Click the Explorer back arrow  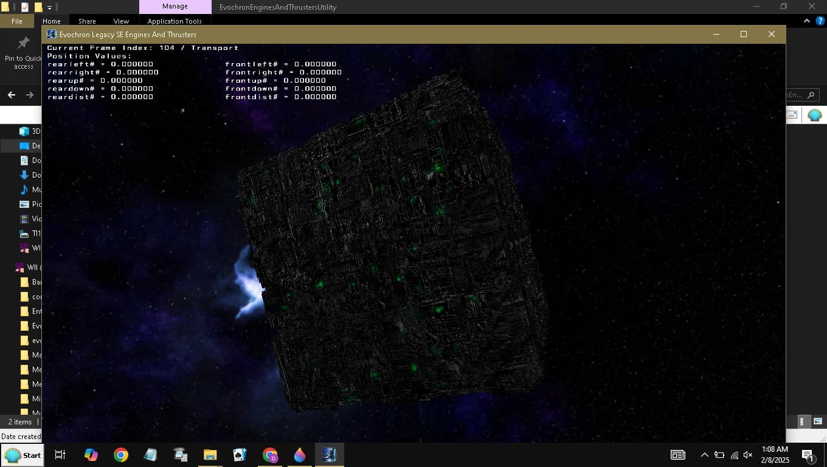[11, 95]
